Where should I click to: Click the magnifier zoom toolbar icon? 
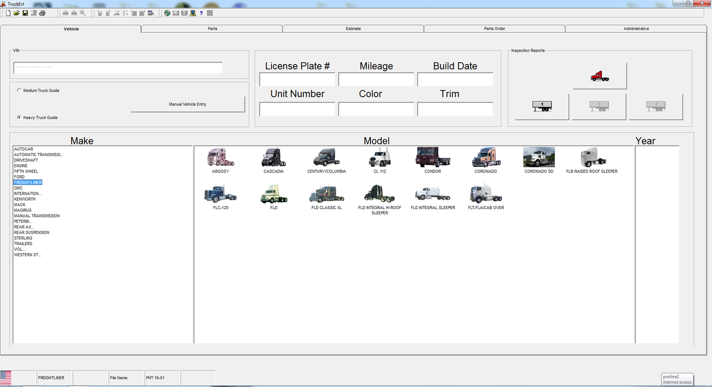tap(83, 13)
